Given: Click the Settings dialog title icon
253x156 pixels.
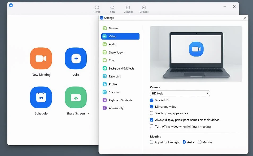Looking at the screenshot, I should point(102,18).
